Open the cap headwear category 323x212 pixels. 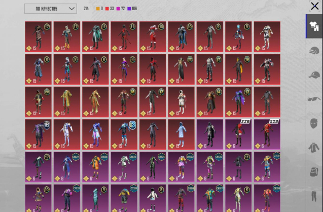314,75
